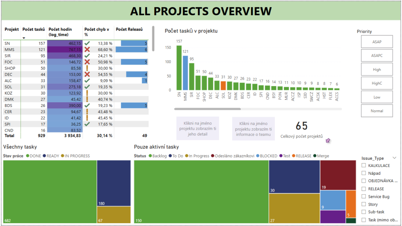The image size is (402, 226).
Task: Click the sort arrow under Počet tasků
Action: tap(24, 38)
